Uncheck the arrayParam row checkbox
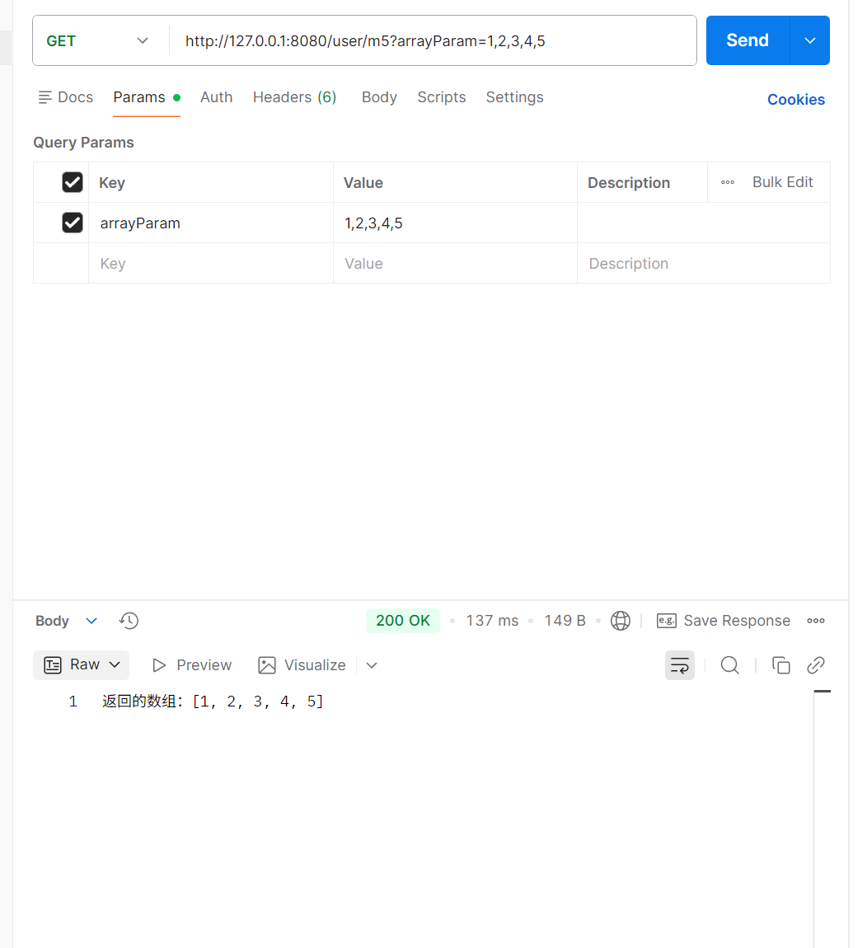 coord(73,223)
